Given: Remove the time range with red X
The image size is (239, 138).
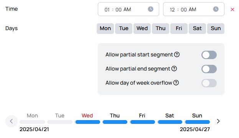Looking at the screenshot, I should click(232, 10).
